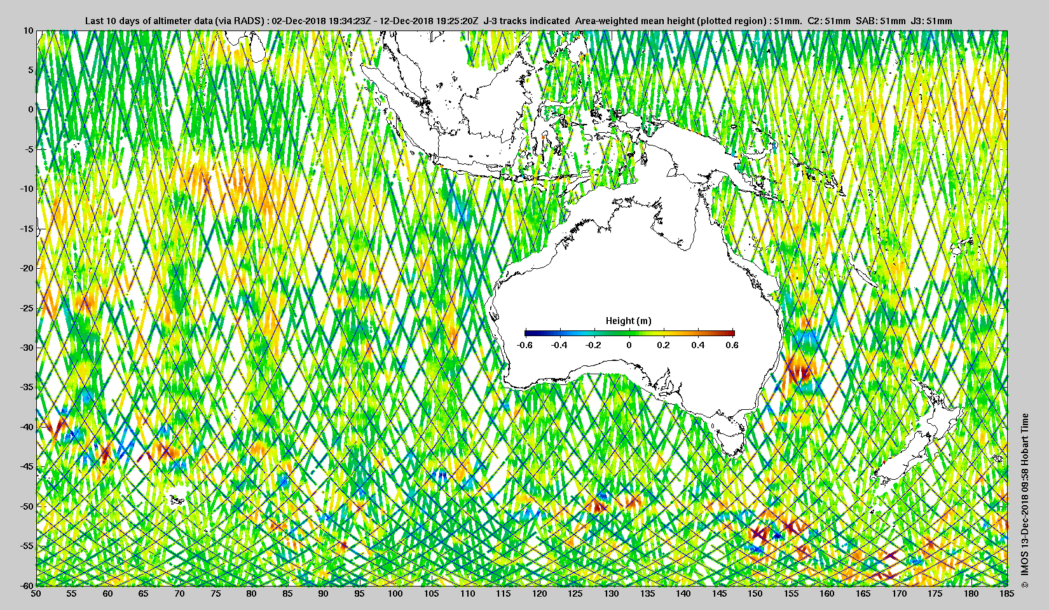The width and height of the screenshot is (1049, 610).
Task: Click the end timestamp "12-Dec-2018 19:25:20Z"
Action: [429, 21]
